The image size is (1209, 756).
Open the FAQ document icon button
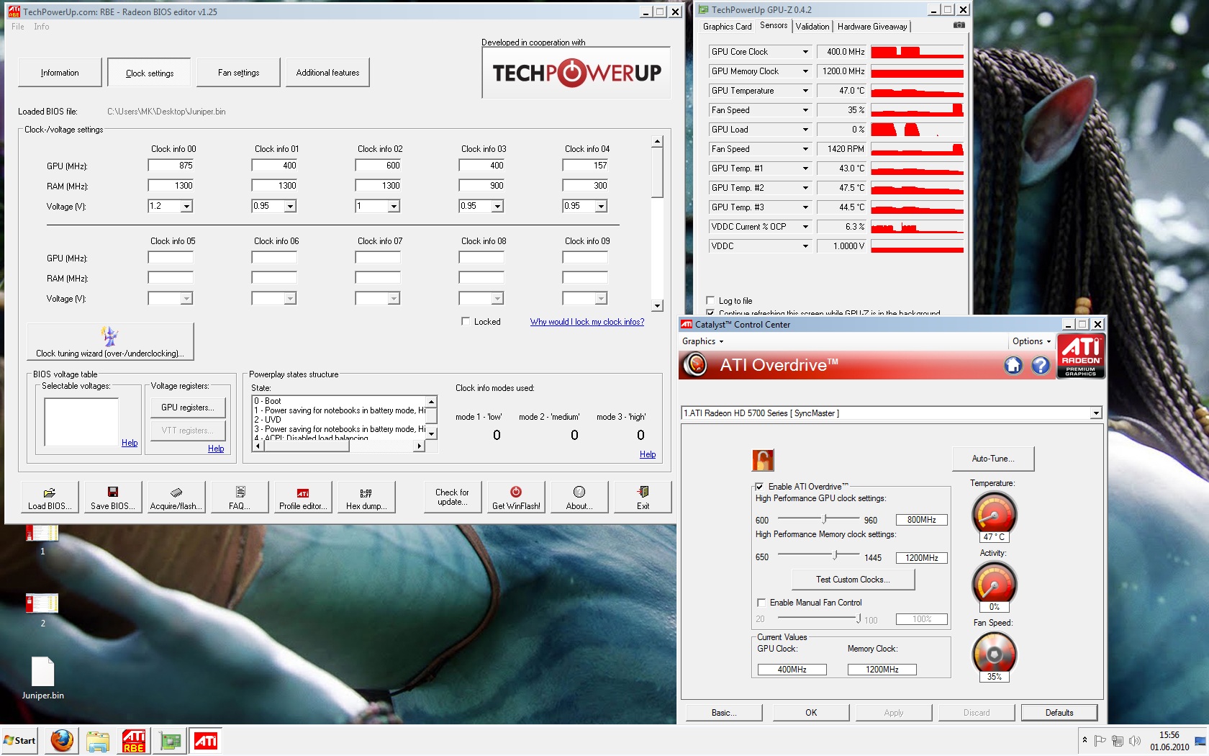(240, 497)
